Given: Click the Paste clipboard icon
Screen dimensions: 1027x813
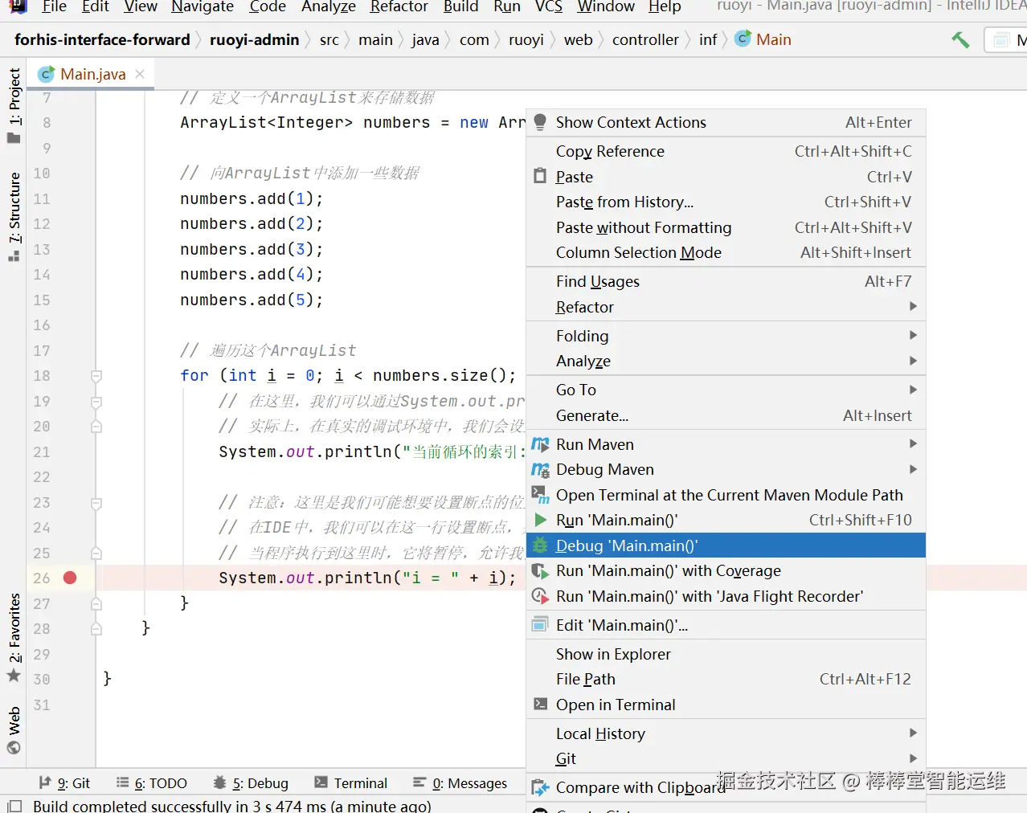Looking at the screenshot, I should click(x=541, y=177).
